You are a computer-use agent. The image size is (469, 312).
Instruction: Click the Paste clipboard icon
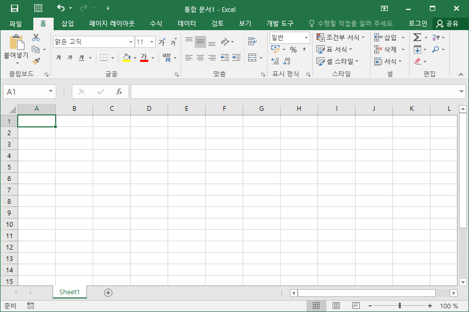click(x=17, y=42)
